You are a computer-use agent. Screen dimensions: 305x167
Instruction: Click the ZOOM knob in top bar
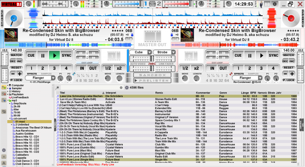point(229,4)
